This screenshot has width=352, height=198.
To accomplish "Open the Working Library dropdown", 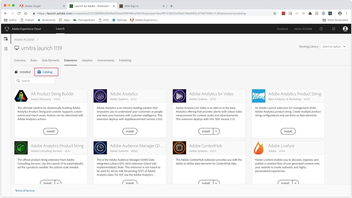I will pos(334,47).
